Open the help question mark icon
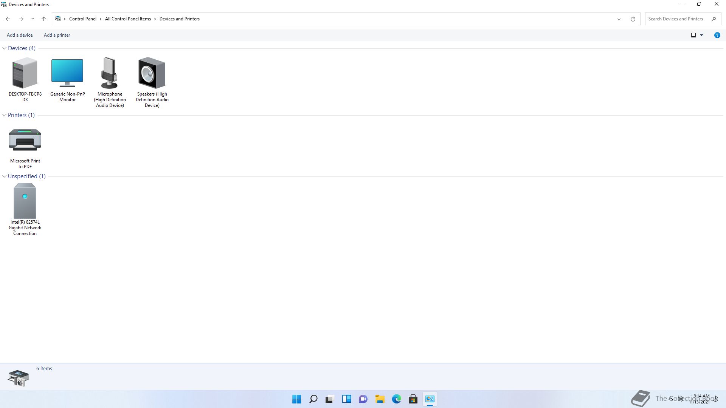This screenshot has height=408, width=726. pos(717,35)
